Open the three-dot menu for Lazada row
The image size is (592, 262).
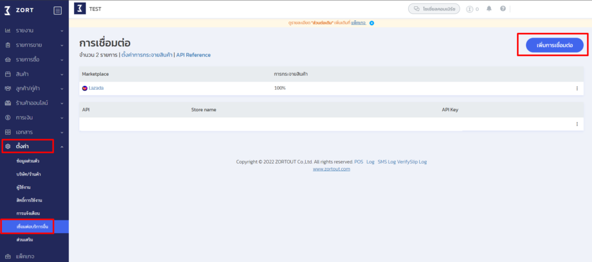576,88
